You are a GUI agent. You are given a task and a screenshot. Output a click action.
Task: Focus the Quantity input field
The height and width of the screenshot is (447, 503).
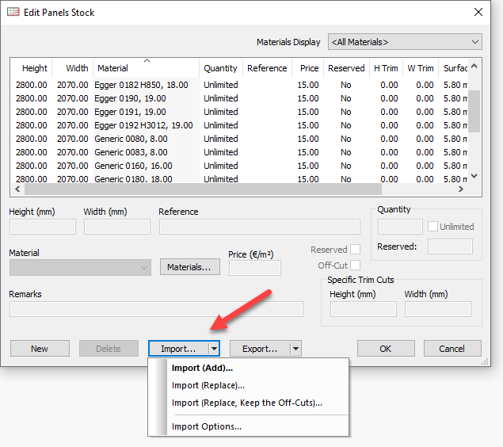(x=400, y=227)
